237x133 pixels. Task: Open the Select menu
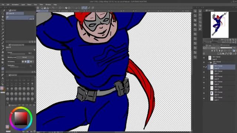[x=29, y=5]
